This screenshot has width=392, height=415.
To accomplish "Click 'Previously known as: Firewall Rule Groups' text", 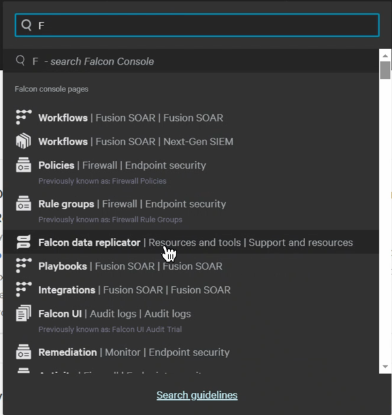I will click(x=110, y=220).
